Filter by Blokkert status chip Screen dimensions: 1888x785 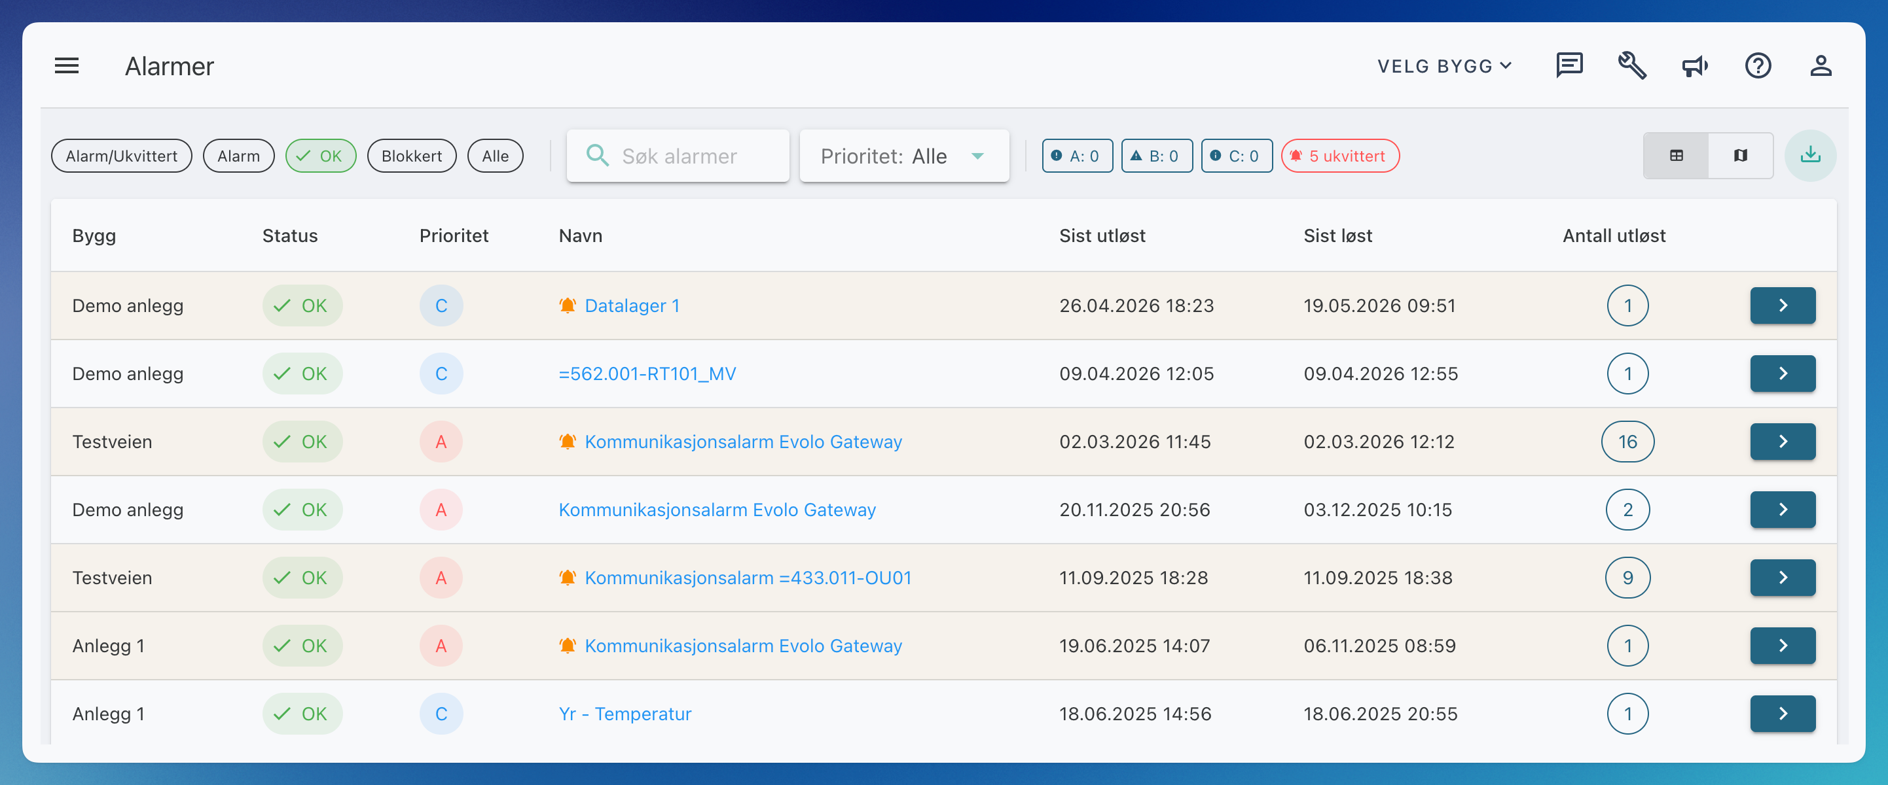[x=411, y=156]
